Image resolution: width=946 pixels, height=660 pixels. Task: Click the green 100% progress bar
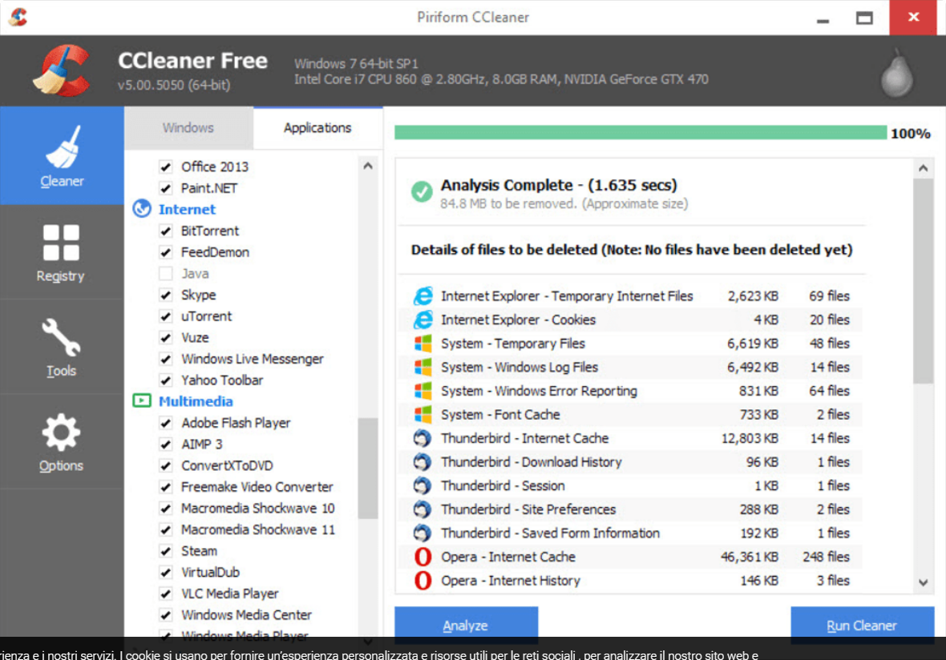tap(640, 133)
